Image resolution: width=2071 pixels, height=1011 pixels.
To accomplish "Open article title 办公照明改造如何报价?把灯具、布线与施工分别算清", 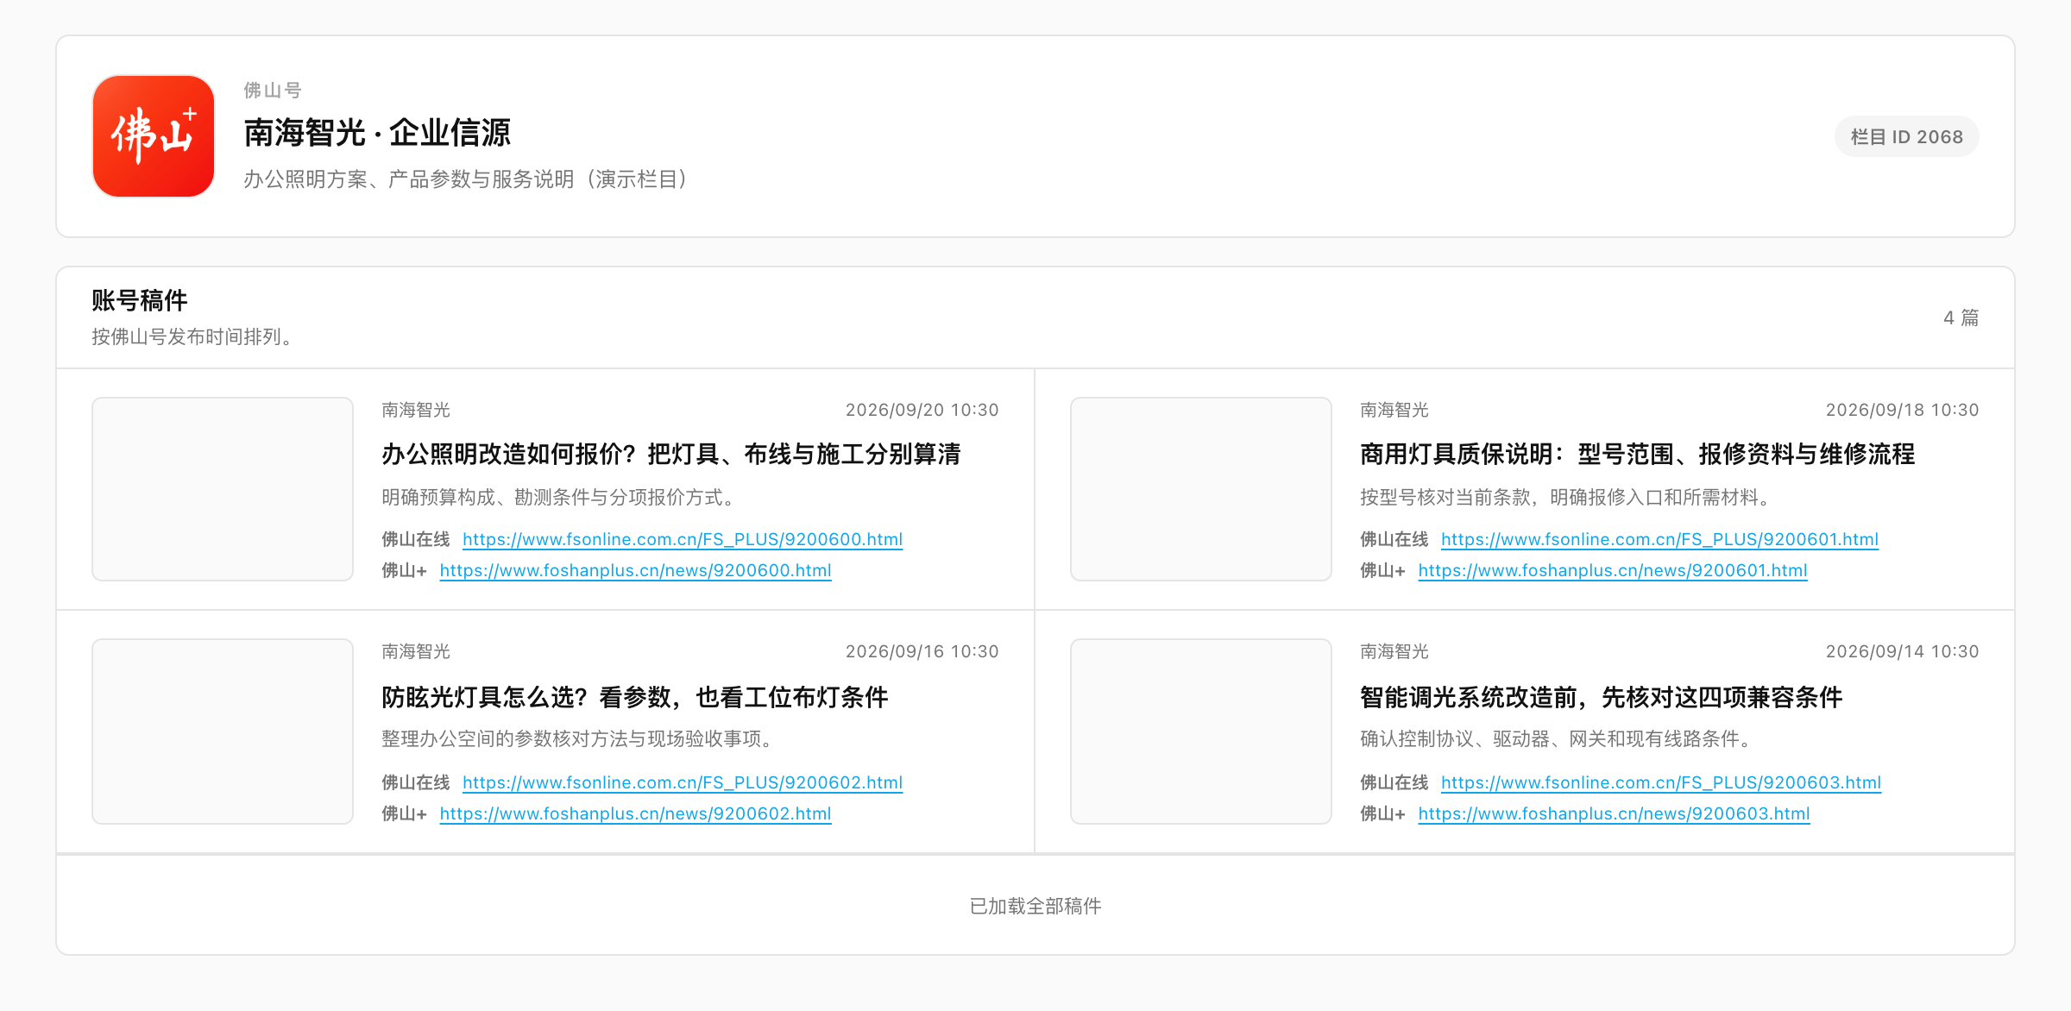I will [671, 454].
